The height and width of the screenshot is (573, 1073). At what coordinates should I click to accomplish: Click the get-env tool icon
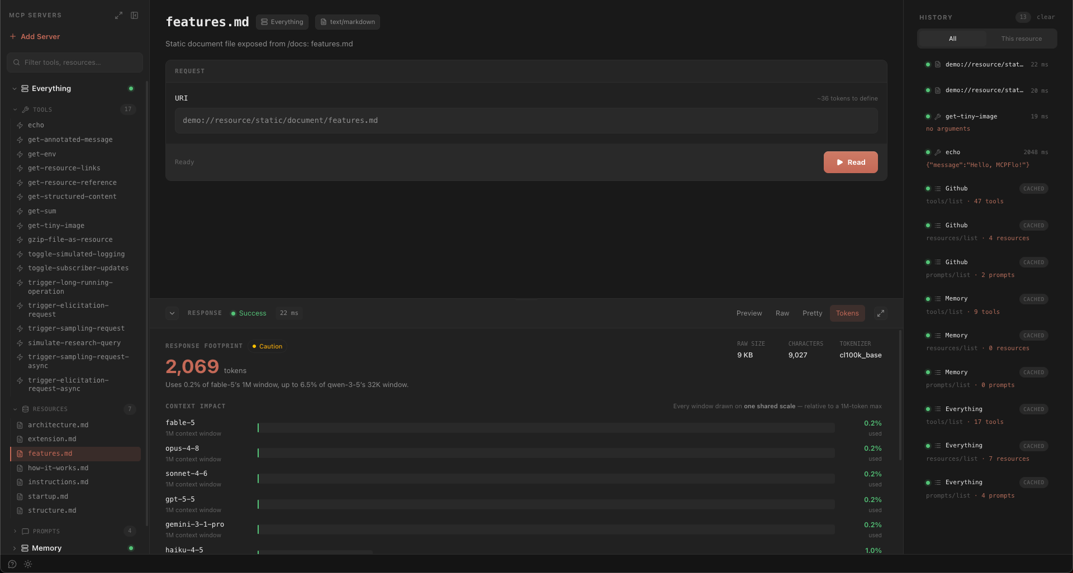pyautogui.click(x=20, y=154)
